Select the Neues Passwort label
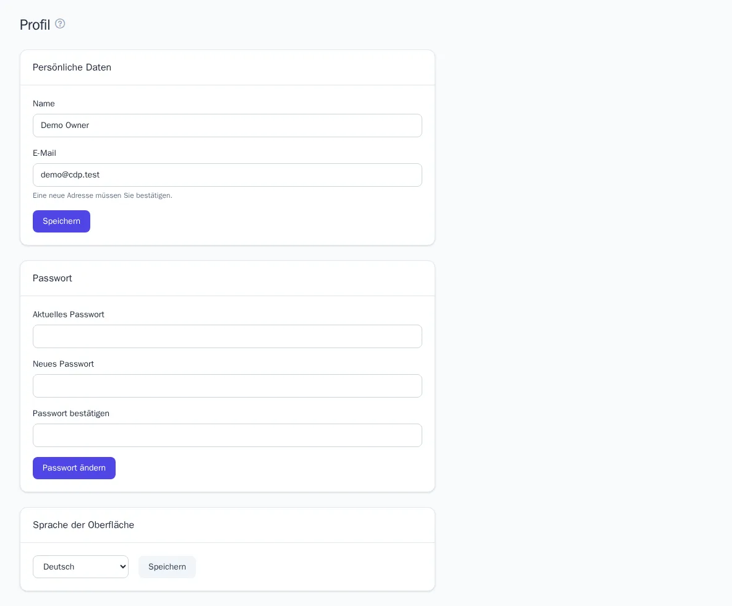 pyautogui.click(x=63, y=364)
